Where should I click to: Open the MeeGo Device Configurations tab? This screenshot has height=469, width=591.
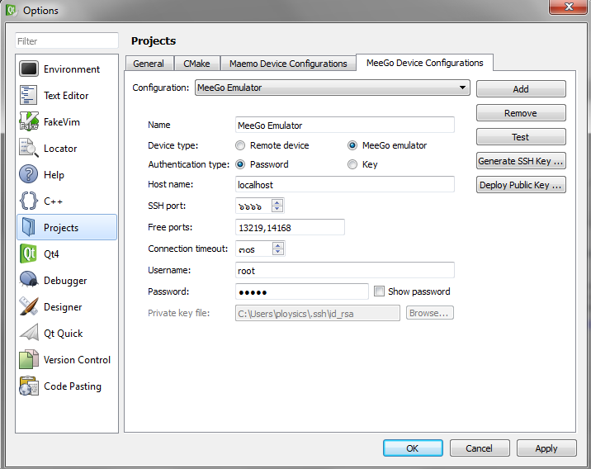click(x=425, y=63)
